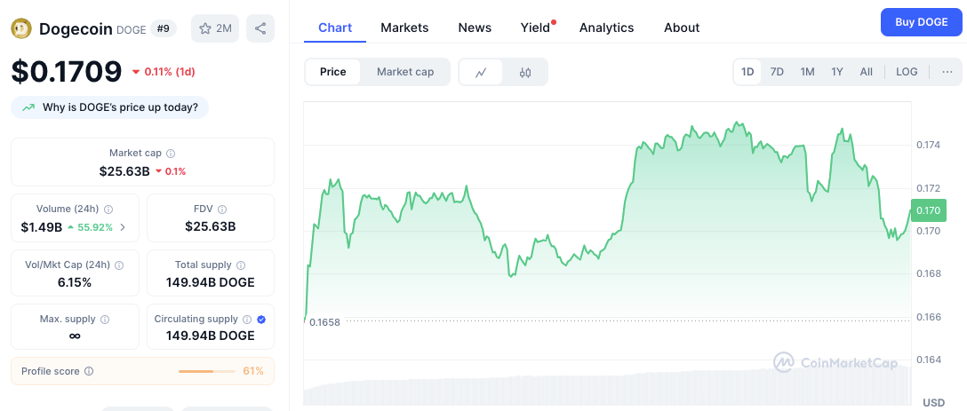967x411 pixels.
Task: Open the Chart tab
Action: click(335, 28)
